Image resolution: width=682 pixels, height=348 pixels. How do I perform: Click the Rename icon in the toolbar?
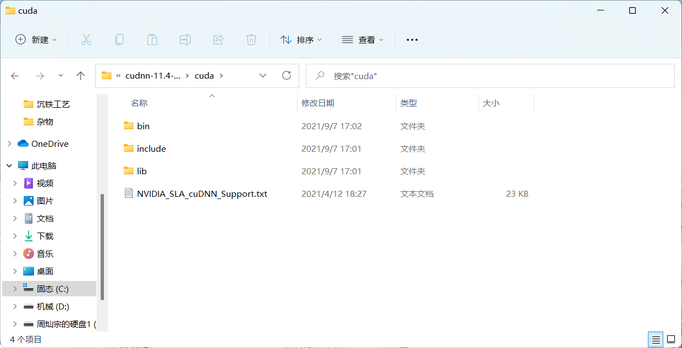tap(185, 39)
